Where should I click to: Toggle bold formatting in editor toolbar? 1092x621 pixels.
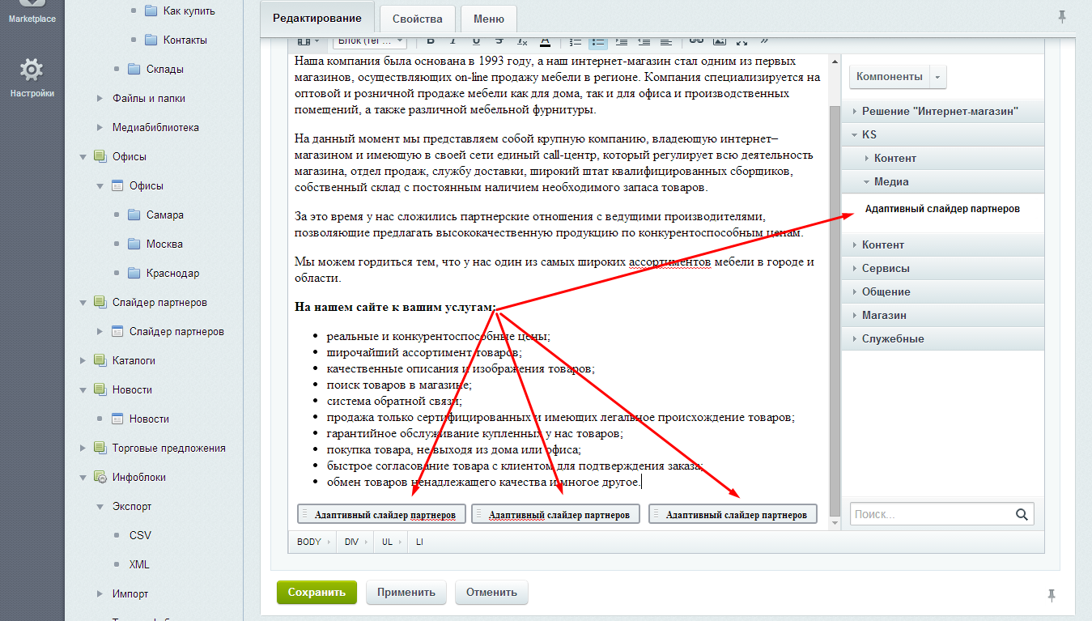pos(431,40)
